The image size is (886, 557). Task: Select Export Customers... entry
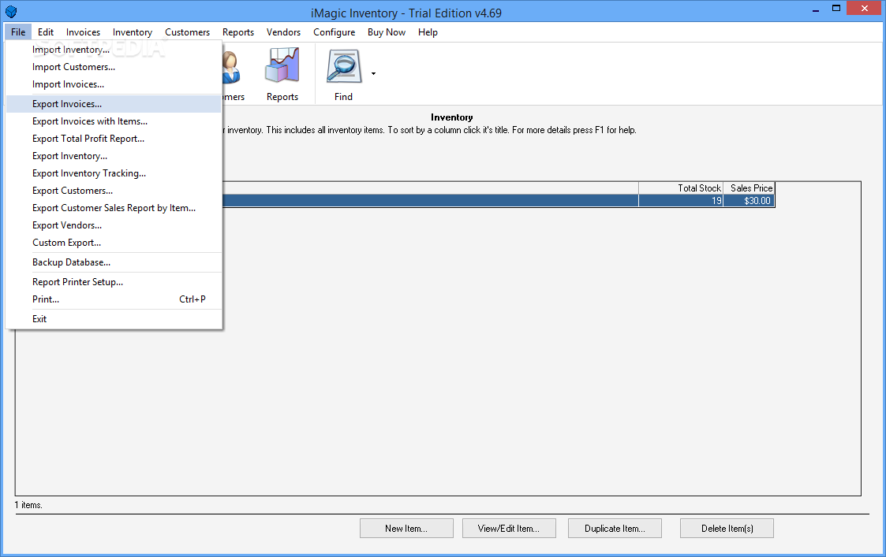[114, 191]
